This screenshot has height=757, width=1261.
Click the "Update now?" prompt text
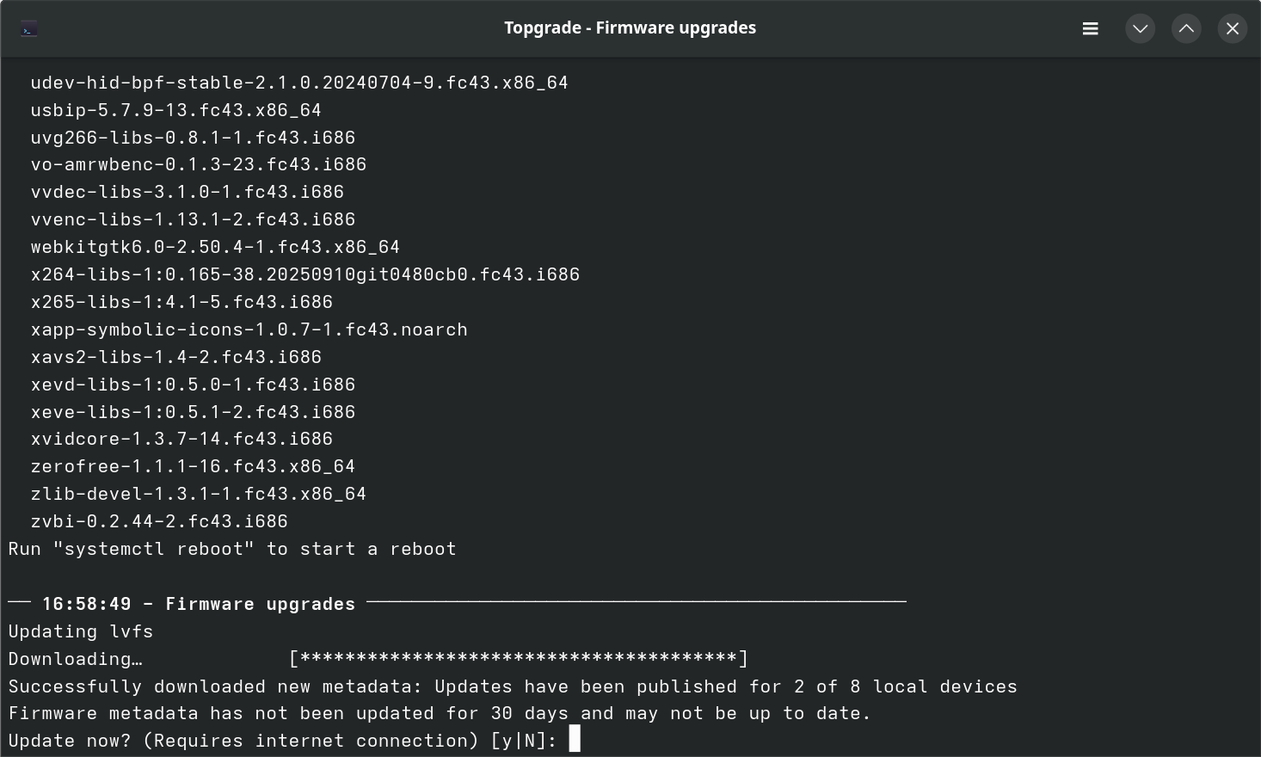pyautogui.click(x=69, y=741)
